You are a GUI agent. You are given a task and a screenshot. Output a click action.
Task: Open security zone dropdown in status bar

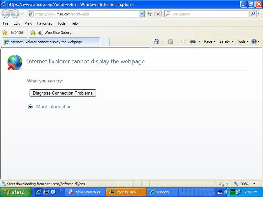(x=227, y=184)
